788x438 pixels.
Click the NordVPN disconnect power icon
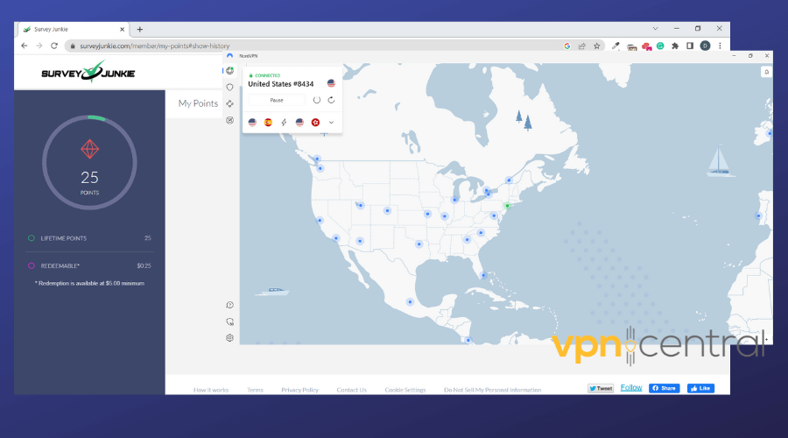tap(317, 100)
